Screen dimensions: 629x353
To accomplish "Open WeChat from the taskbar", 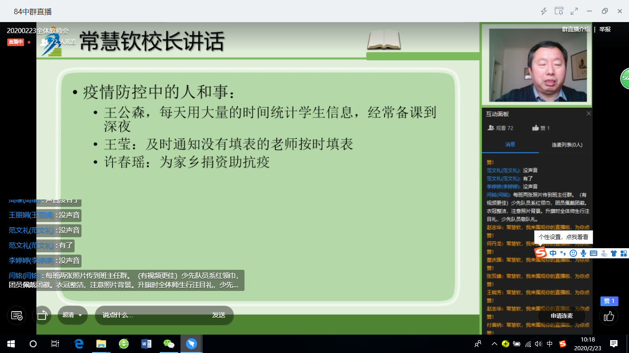I will (169, 343).
